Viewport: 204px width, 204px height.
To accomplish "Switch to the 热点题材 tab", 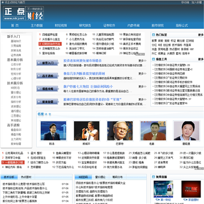I will click(26, 177).
